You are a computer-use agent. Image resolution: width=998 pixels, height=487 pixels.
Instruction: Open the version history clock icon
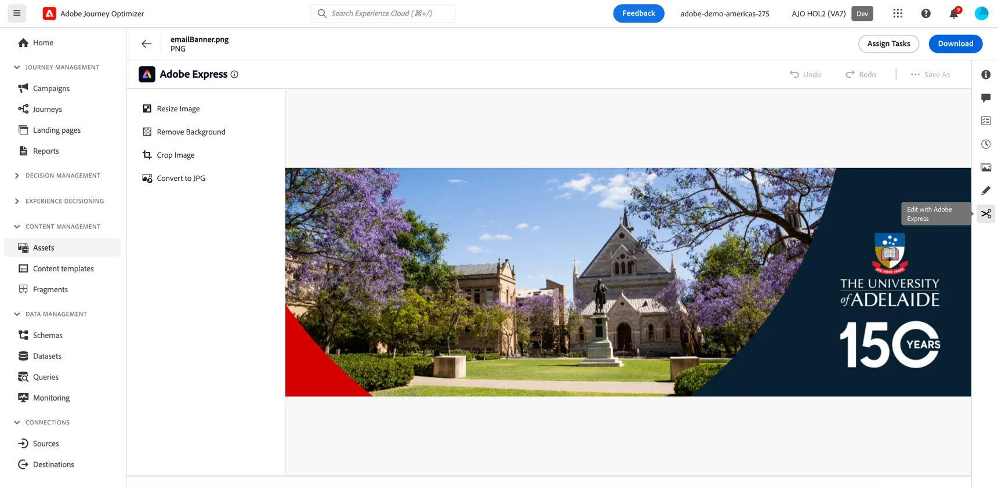coord(986,144)
